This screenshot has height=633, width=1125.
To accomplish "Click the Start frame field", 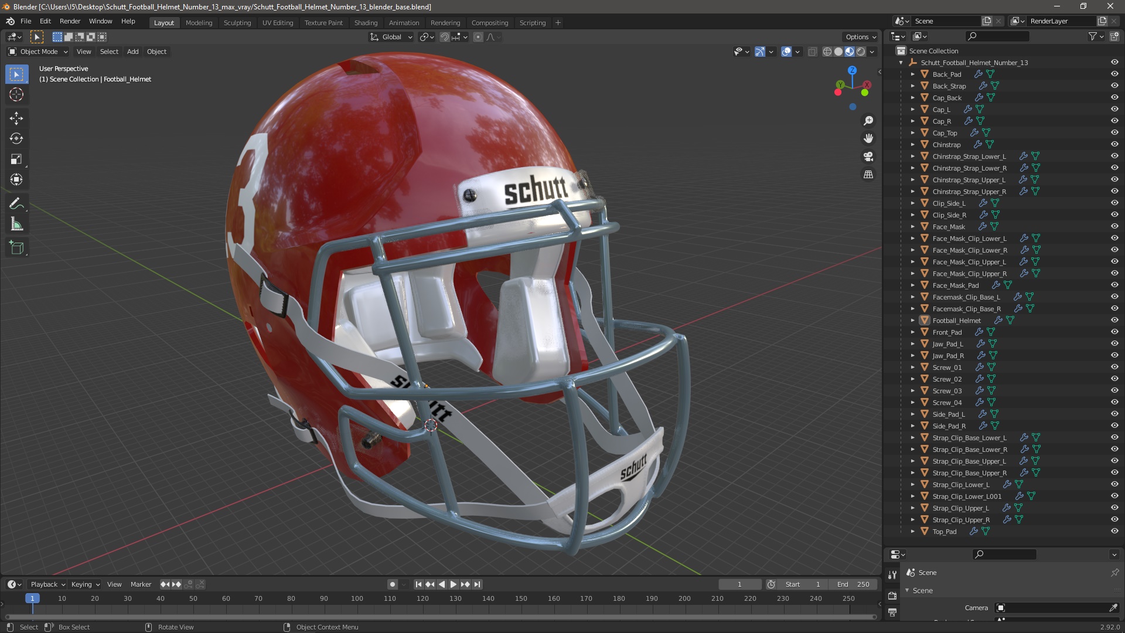I will (803, 584).
